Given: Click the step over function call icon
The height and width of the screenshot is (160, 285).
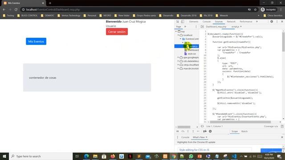Looking at the screenshot, I should [x=183, y=132].
